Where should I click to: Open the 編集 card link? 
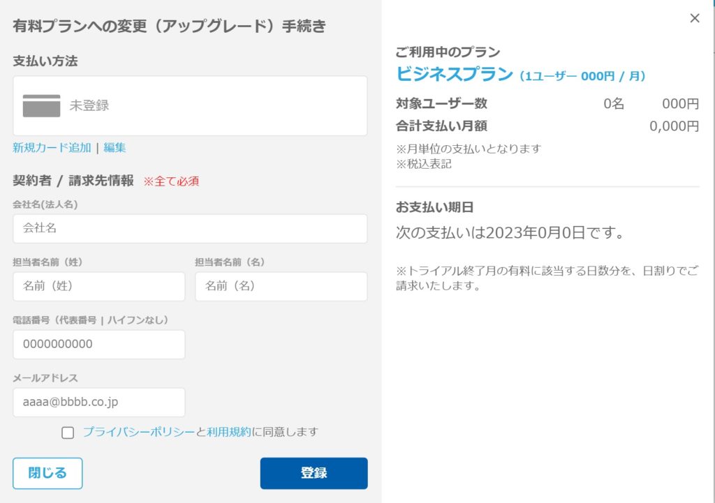[115, 148]
